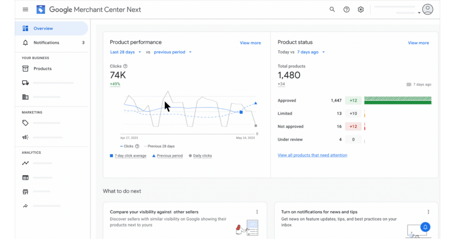The image size is (455, 239).
Task: Click the delivery truck sidebar icon
Action: (x=25, y=83)
